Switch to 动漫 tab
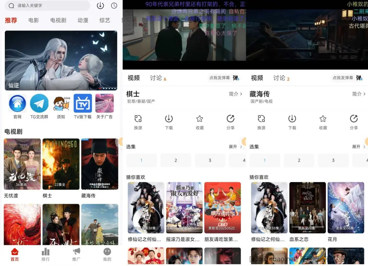Image resolution: width=368 pixels, height=266 pixels. (x=83, y=20)
